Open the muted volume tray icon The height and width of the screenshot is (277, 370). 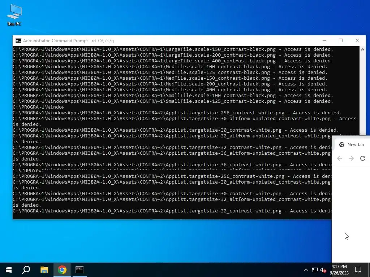point(323,270)
